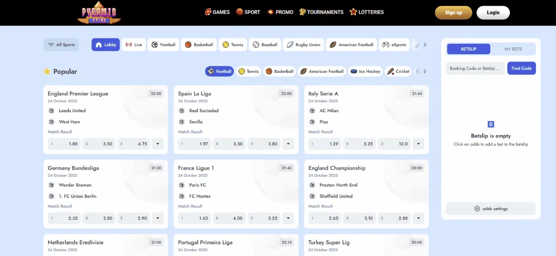
Task: Open the Sport section
Action: click(x=248, y=12)
